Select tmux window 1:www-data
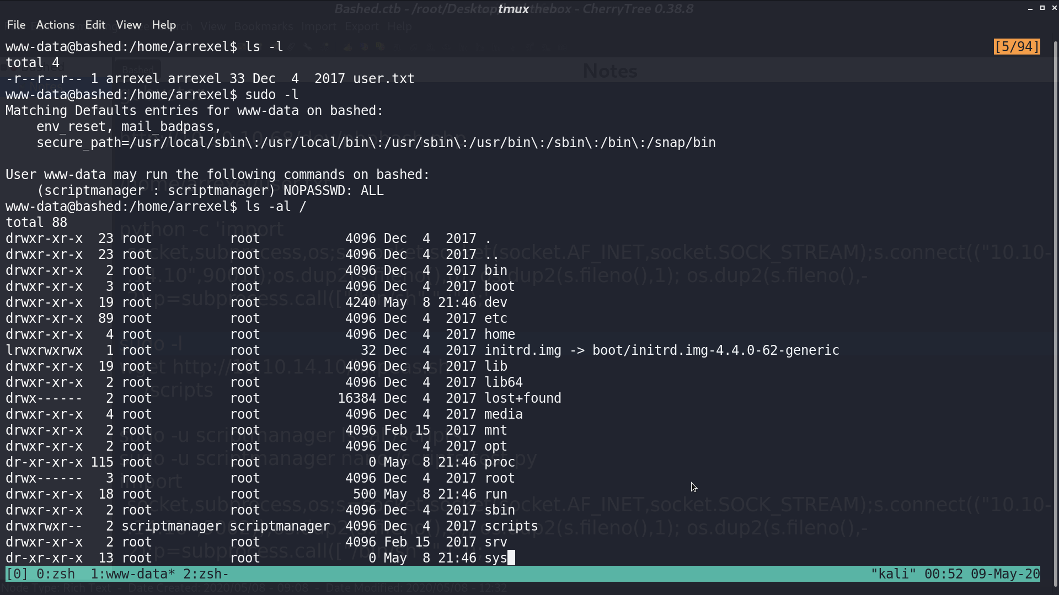This screenshot has height=595, width=1059. 133,574
